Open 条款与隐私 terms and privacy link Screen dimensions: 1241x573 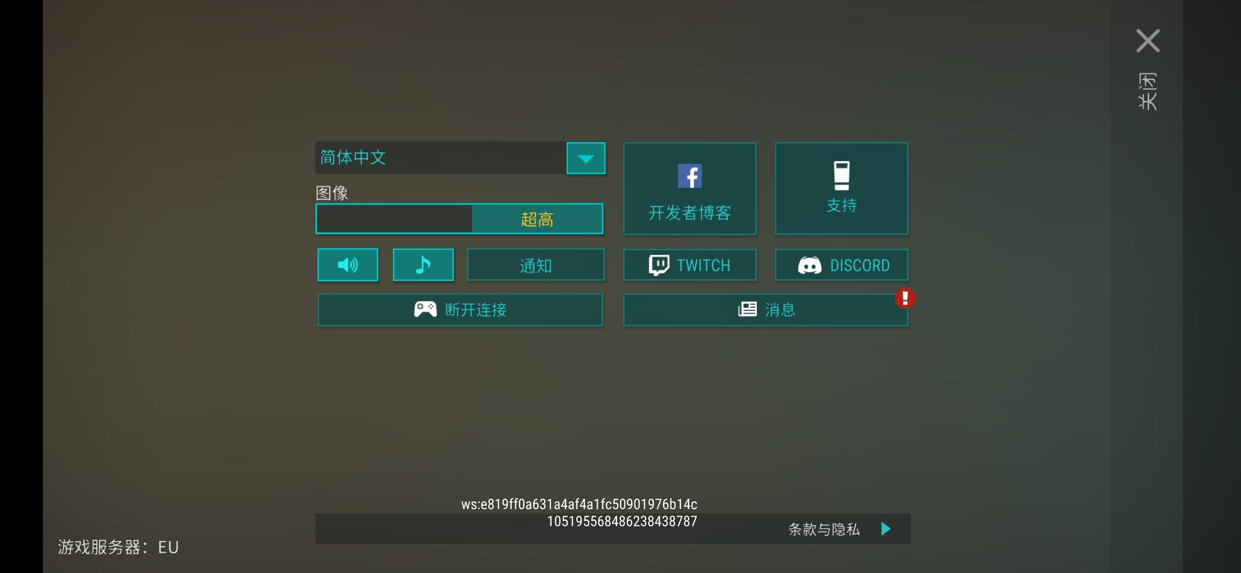pyautogui.click(x=823, y=529)
